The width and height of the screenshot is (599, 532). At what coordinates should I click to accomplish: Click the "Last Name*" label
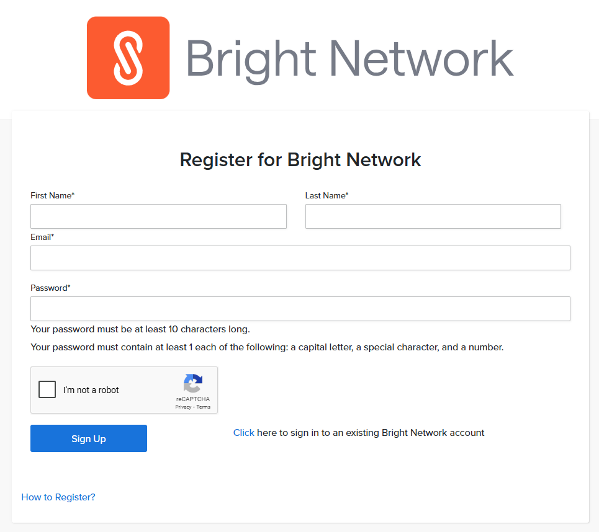point(327,195)
